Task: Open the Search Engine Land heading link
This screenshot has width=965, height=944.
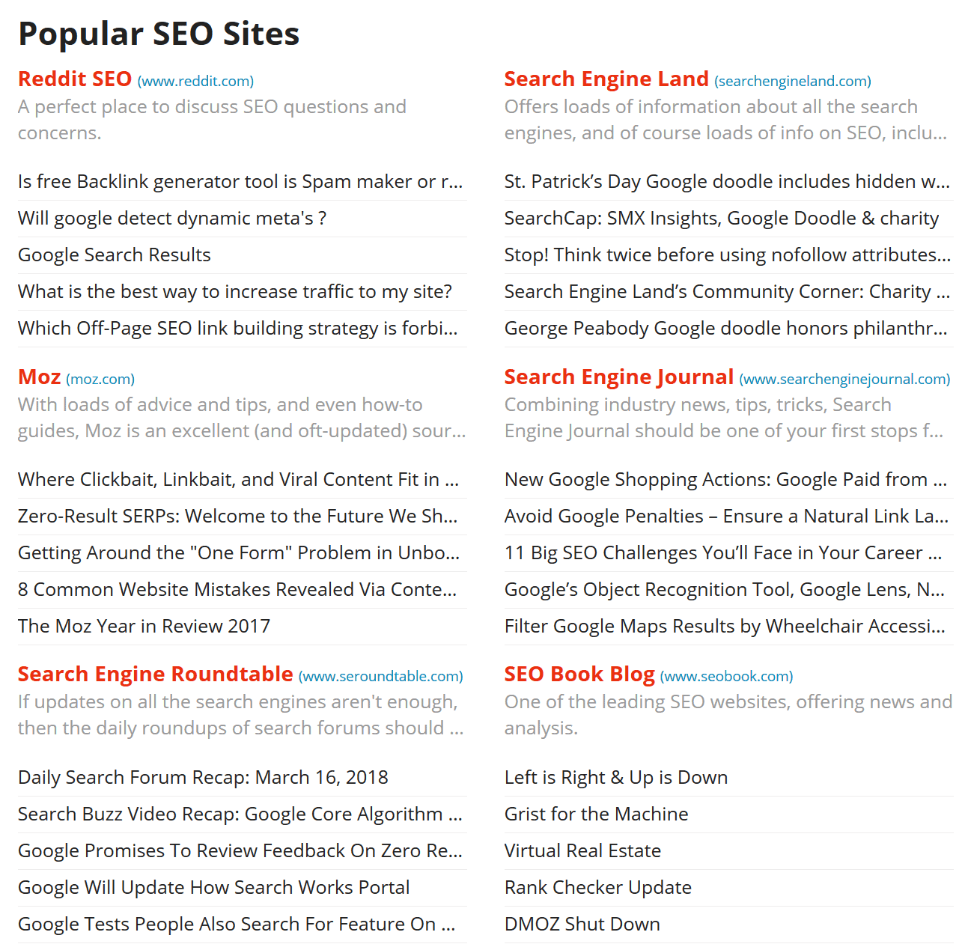Action: (x=606, y=79)
